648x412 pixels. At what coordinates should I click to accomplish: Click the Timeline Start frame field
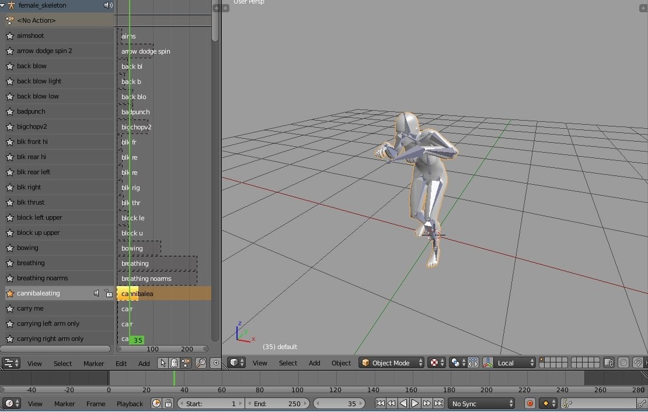click(x=211, y=404)
